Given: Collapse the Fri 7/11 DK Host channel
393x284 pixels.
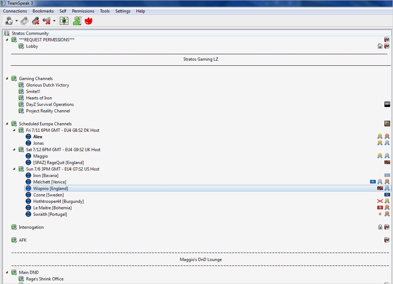Looking at the screenshot, I should click(14, 130).
